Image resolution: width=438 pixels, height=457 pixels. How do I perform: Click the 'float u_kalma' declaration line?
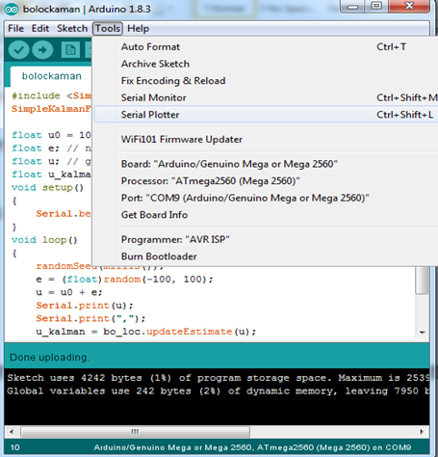click(x=51, y=175)
